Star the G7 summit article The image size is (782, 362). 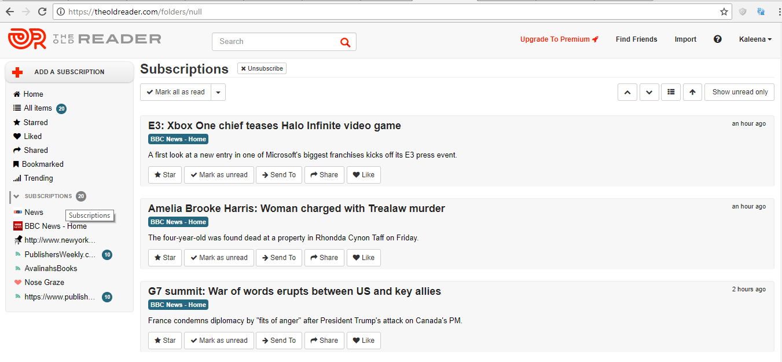point(165,341)
